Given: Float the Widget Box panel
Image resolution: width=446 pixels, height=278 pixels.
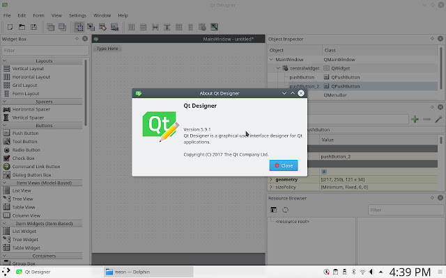Looking at the screenshot, I should [x=77, y=39].
